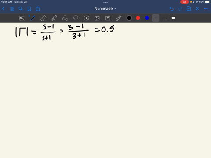This screenshot has height=158, width=211.
Task: Tap the screen recording indicator
Action: point(185,2)
